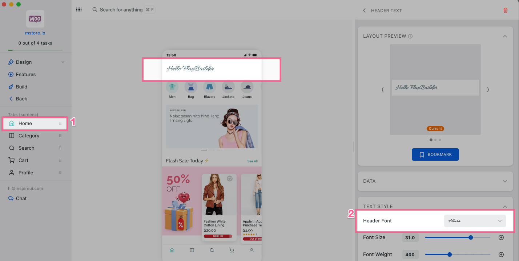Image resolution: width=519 pixels, height=261 pixels.
Task: Expand the Design menu
Action: pyautogui.click(x=63, y=62)
